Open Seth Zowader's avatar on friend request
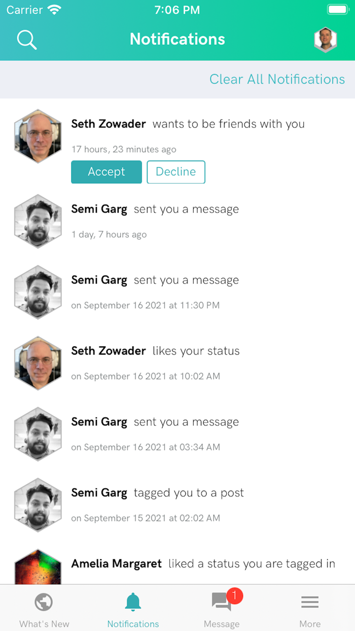This screenshot has width=355, height=631. (38, 136)
